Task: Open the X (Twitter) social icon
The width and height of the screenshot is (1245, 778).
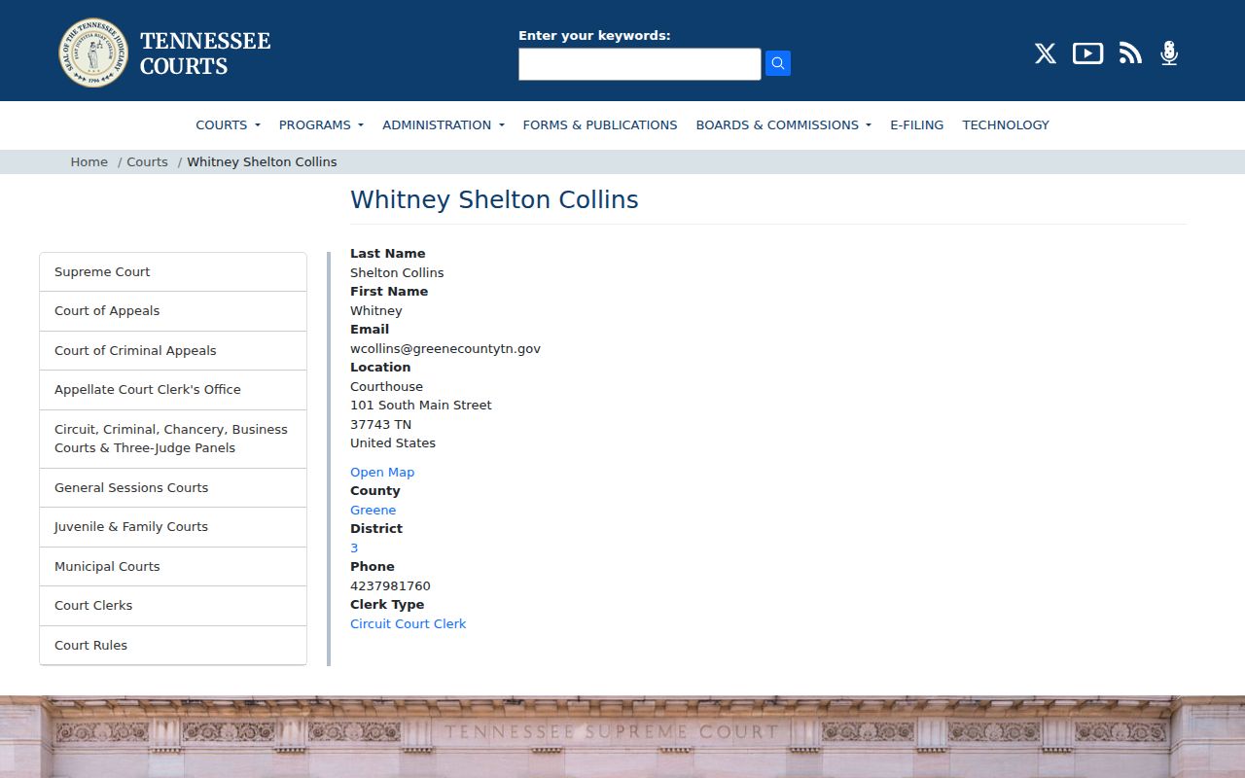Action: [x=1046, y=53]
